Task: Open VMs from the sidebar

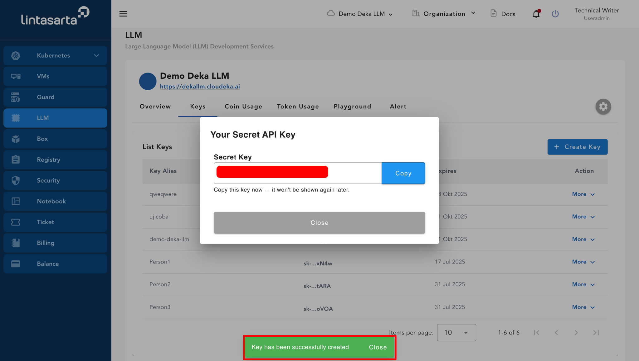Action: (x=55, y=76)
